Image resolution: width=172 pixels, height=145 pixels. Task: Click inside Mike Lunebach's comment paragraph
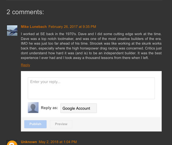click(91, 46)
